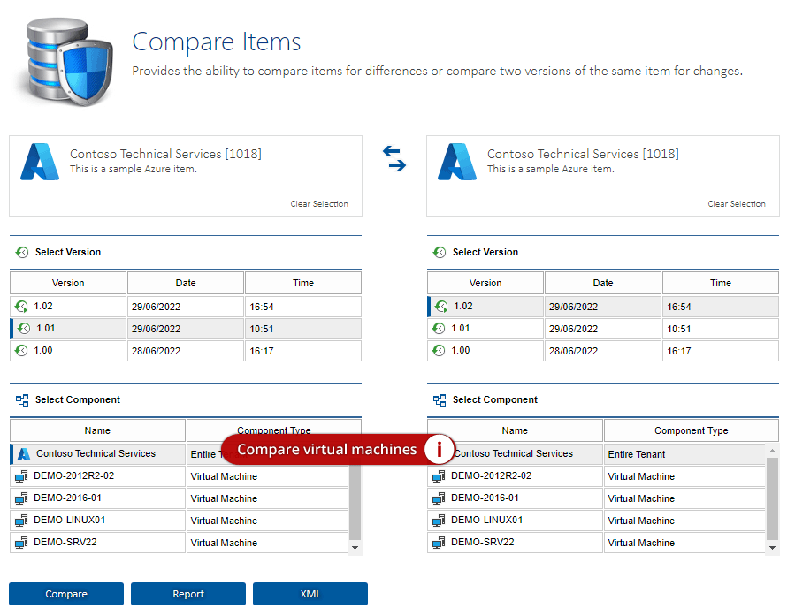The height and width of the screenshot is (616, 795).
Task: Sort right version table by Version header
Action: coord(485,283)
